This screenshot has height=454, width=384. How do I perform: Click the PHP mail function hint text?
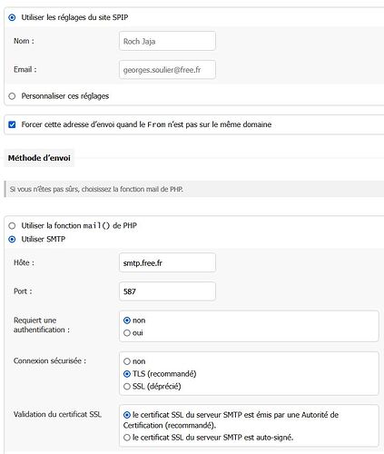tap(96, 190)
